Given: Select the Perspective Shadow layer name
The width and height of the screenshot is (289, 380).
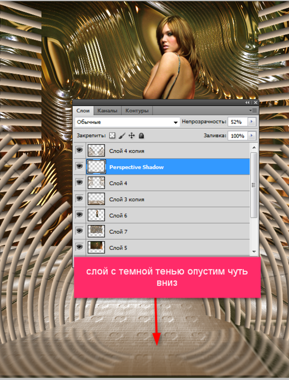Looking at the screenshot, I should (136, 167).
